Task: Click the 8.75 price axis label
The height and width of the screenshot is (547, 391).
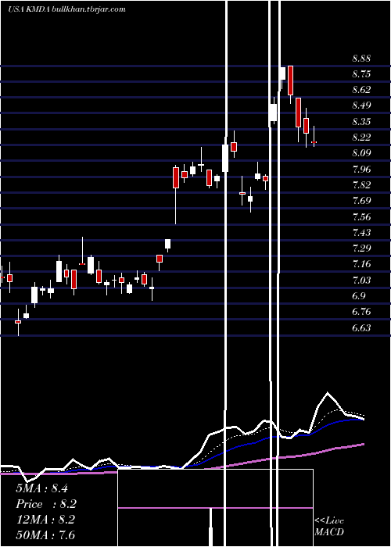Action: (361, 74)
